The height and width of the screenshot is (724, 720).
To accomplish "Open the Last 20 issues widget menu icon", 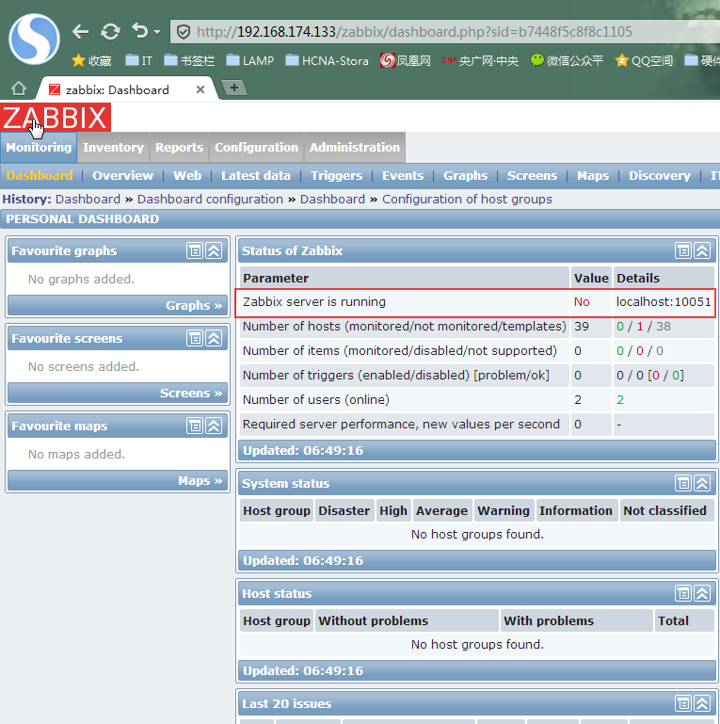I will pyautogui.click(x=683, y=703).
